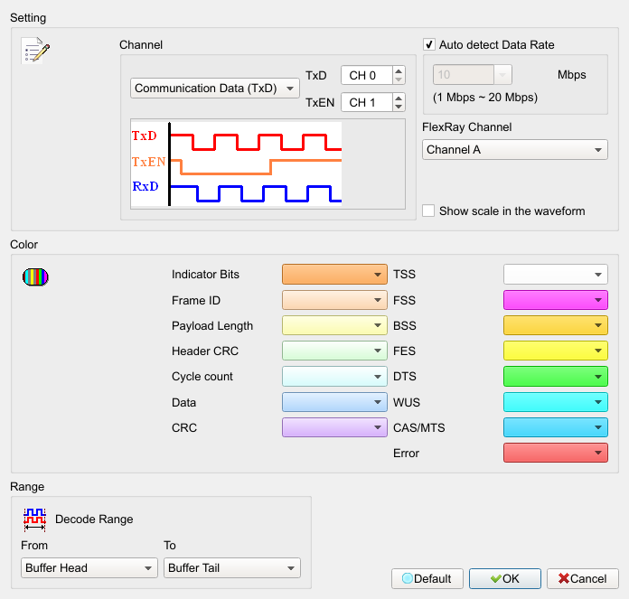Click the Color palette striped icon

tap(35, 277)
